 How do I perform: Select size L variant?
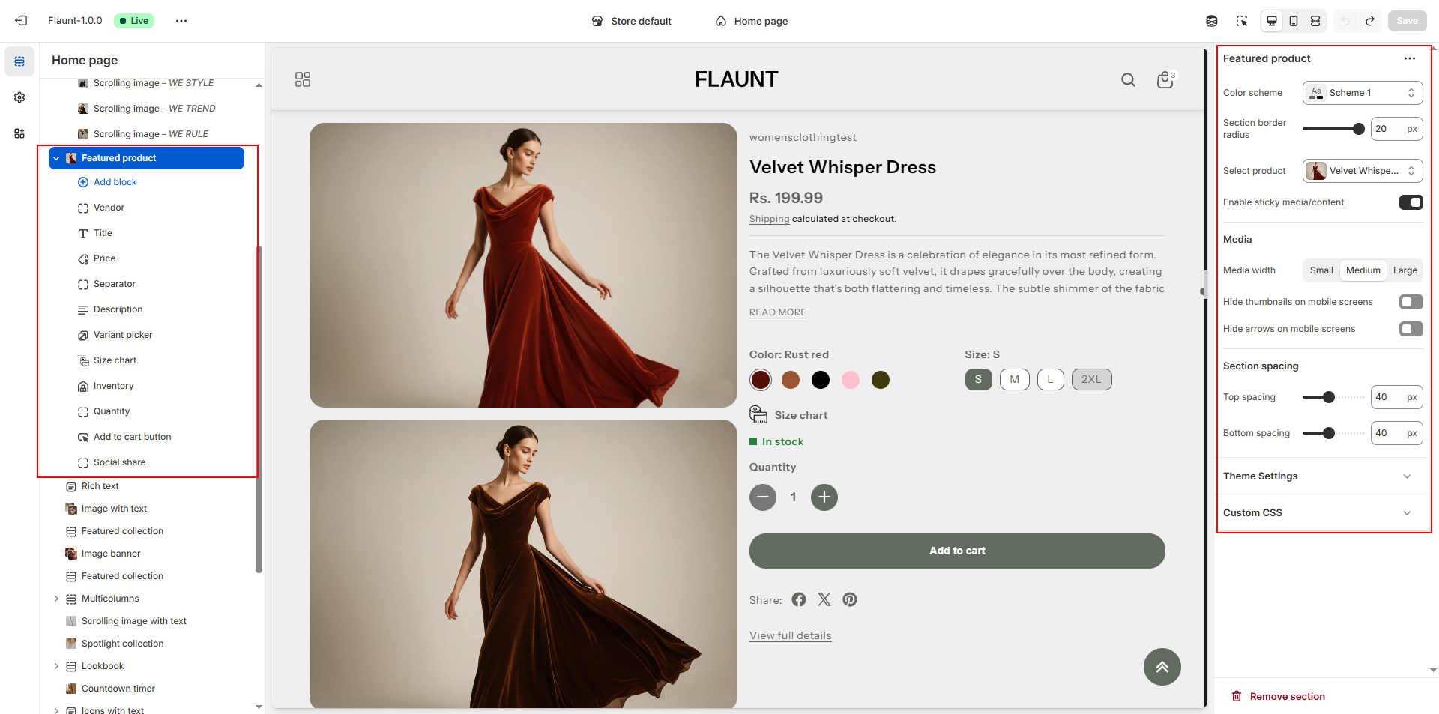[1051, 379]
